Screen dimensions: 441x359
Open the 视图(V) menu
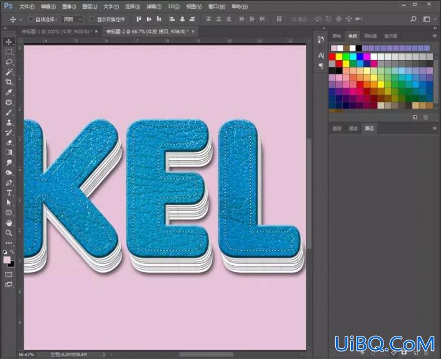point(194,6)
